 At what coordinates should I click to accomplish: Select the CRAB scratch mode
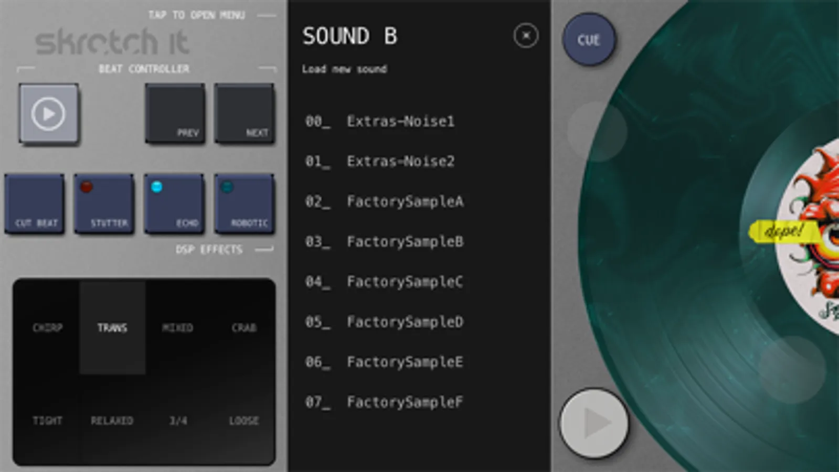click(243, 328)
